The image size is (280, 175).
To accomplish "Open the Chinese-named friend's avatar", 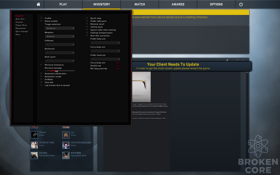I will 66,155.
